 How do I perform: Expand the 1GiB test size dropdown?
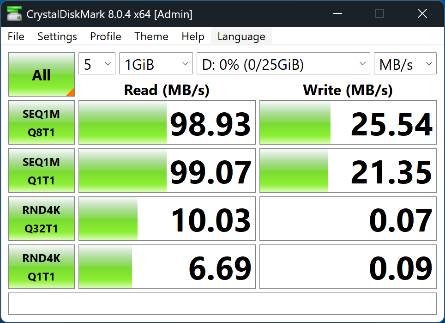[x=156, y=63]
